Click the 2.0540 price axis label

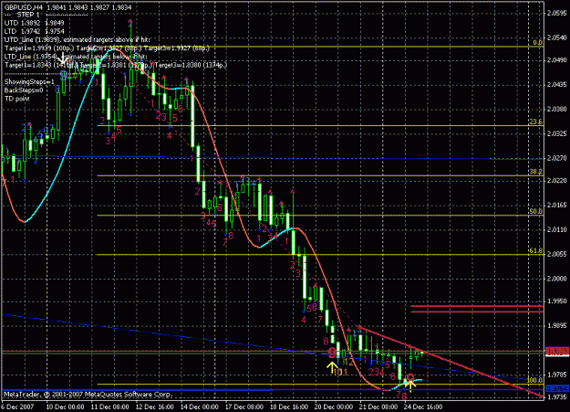point(557,37)
